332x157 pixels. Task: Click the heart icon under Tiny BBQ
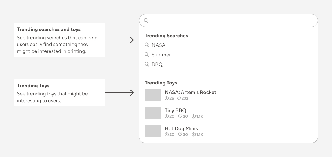click(x=180, y=116)
